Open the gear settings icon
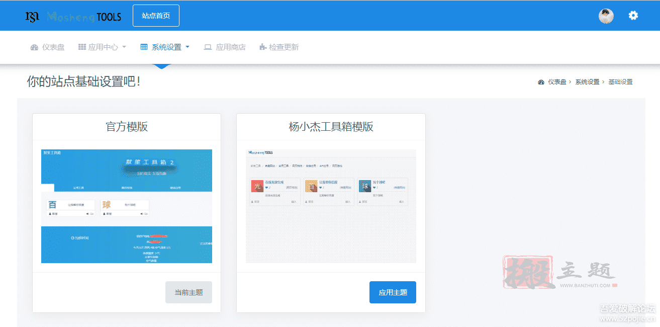660x327 pixels. point(633,16)
